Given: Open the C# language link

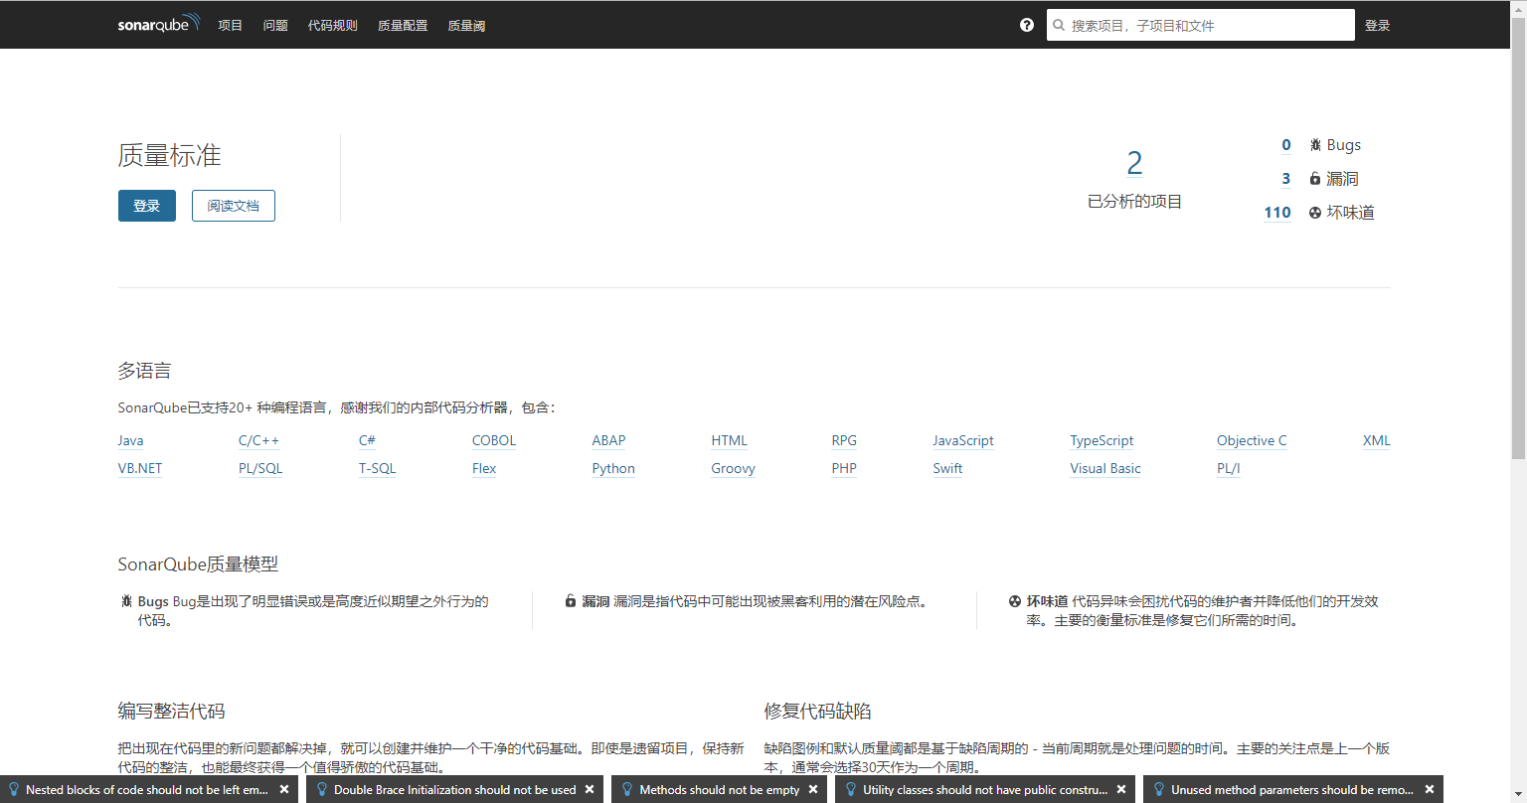Looking at the screenshot, I should pyautogui.click(x=367, y=440).
